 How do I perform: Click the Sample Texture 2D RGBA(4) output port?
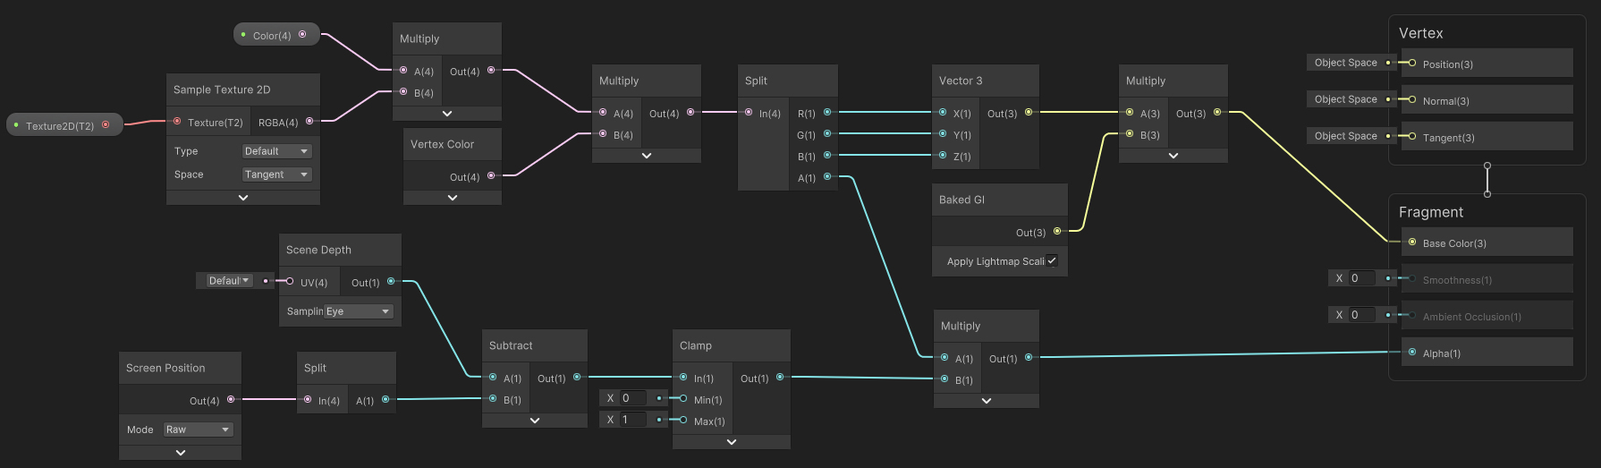coord(309,121)
